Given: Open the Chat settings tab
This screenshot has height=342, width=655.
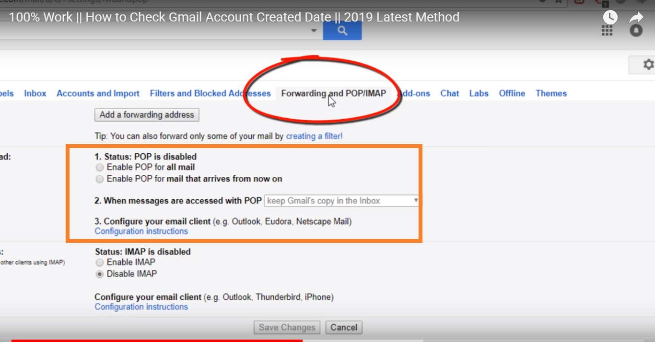Looking at the screenshot, I should tap(450, 93).
